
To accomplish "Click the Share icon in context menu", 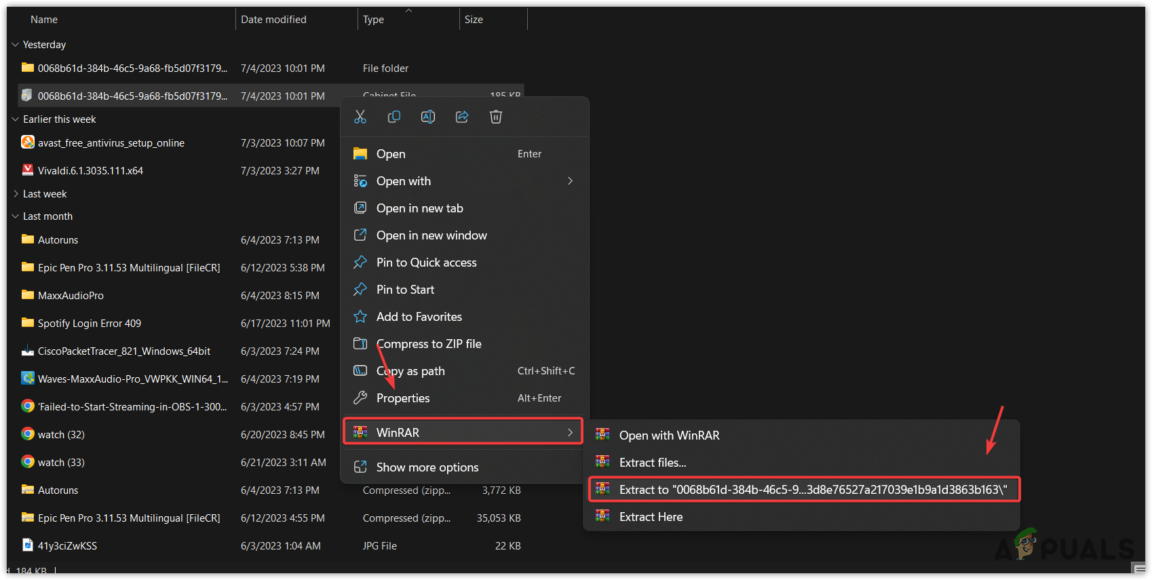I will [x=462, y=117].
